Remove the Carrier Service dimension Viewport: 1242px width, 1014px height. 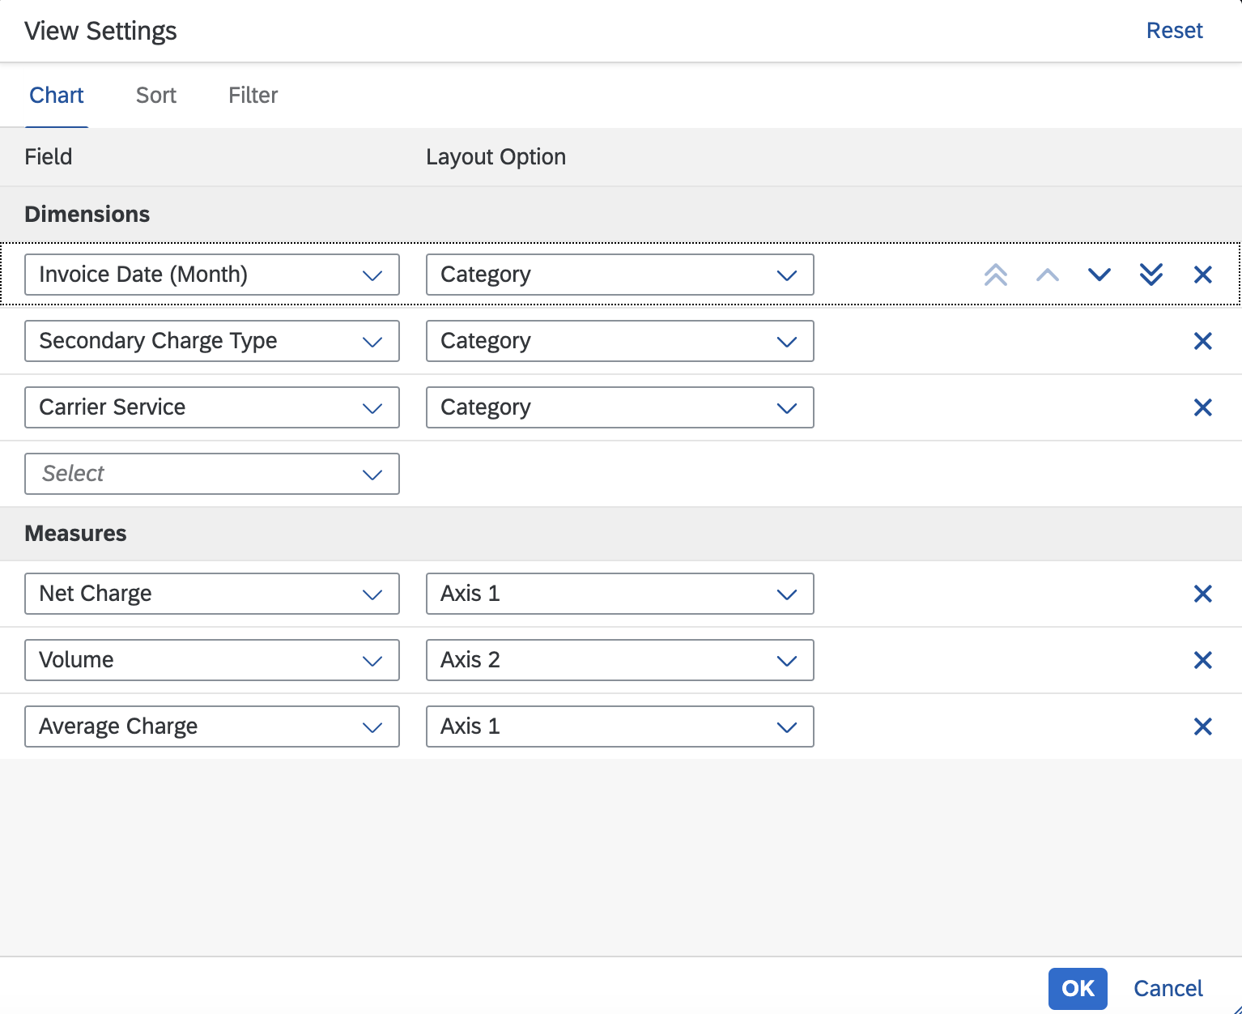pyautogui.click(x=1202, y=407)
